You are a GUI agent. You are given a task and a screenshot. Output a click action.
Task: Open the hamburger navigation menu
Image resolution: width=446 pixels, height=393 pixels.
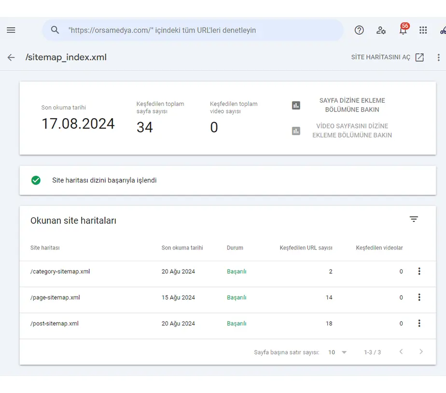tap(11, 30)
